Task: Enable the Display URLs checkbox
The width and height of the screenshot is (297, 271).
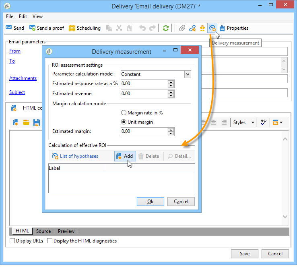Action: (12, 241)
